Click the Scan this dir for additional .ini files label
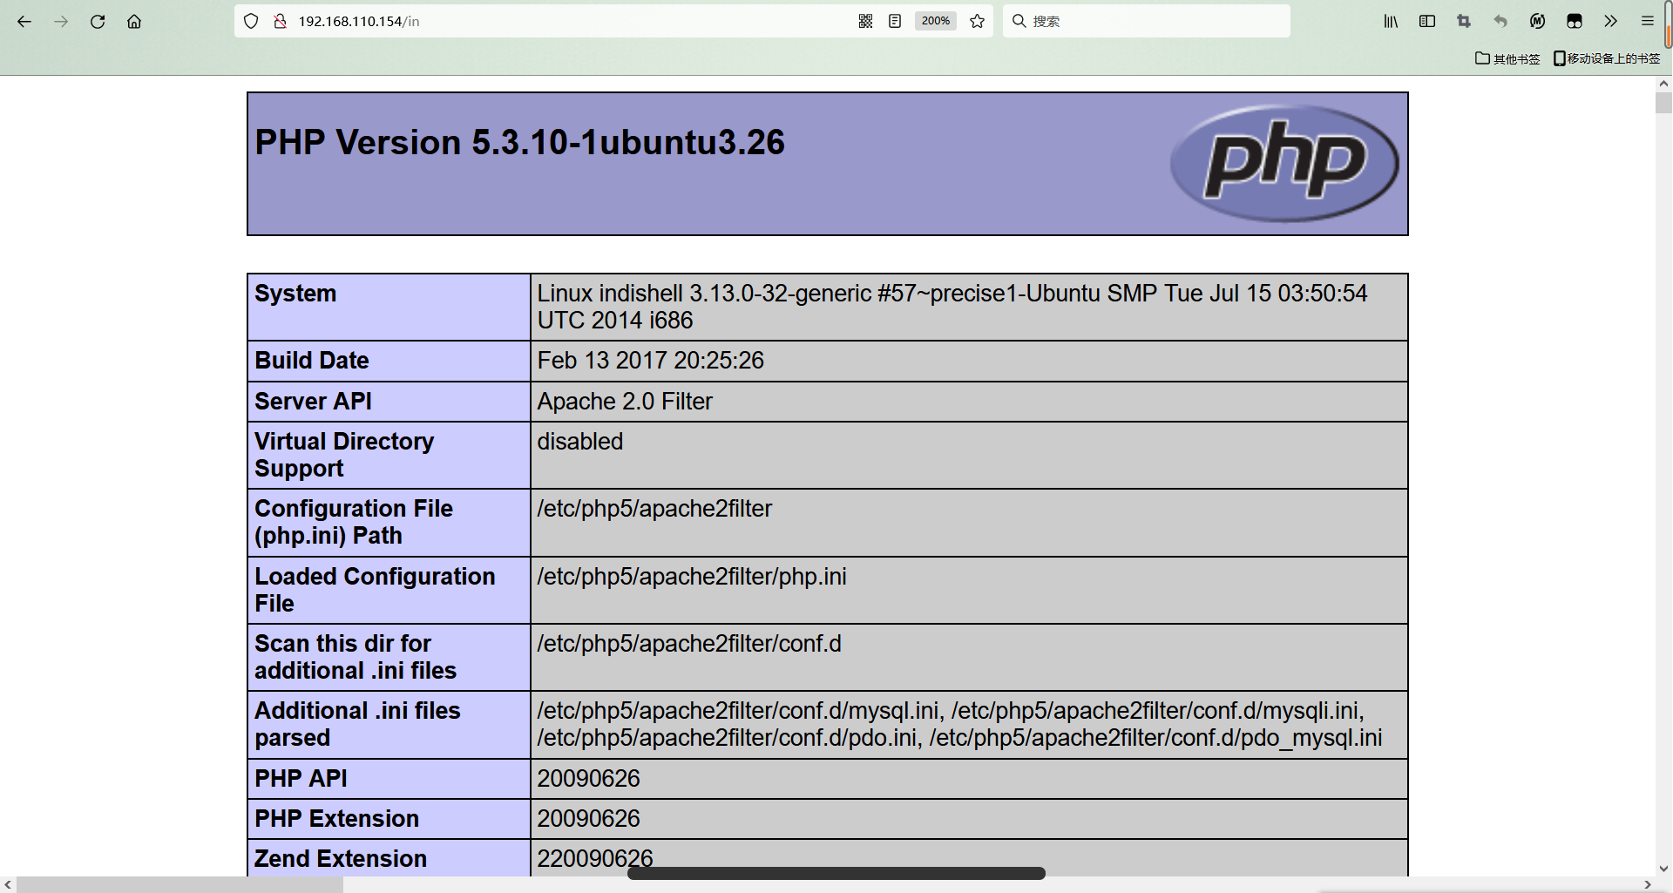 356,657
